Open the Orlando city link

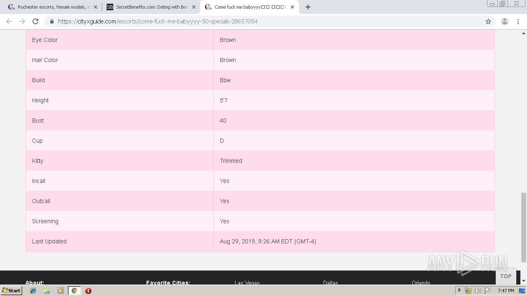(421, 283)
